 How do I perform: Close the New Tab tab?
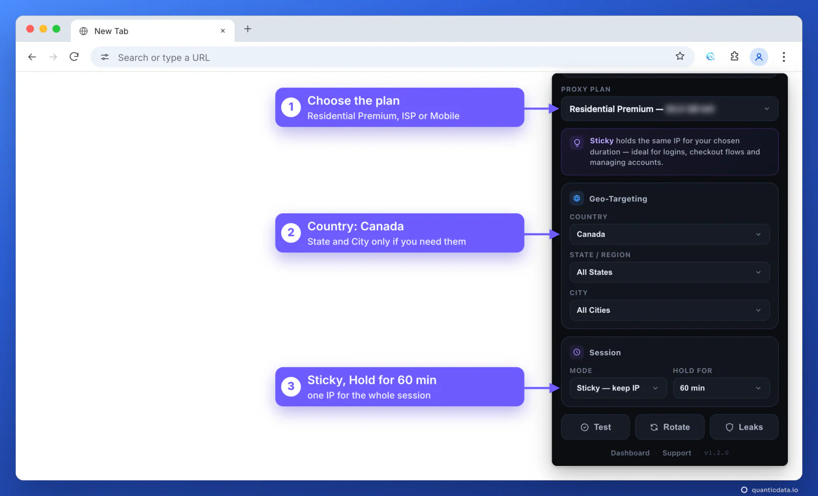point(223,31)
